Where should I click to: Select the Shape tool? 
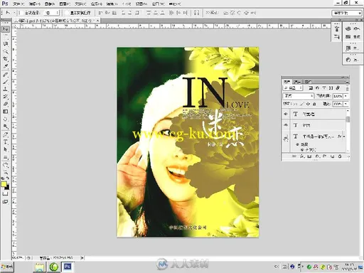point(6,157)
